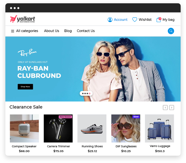Open the Contact Us page
Screen dimensions: 186x163
[86, 31]
